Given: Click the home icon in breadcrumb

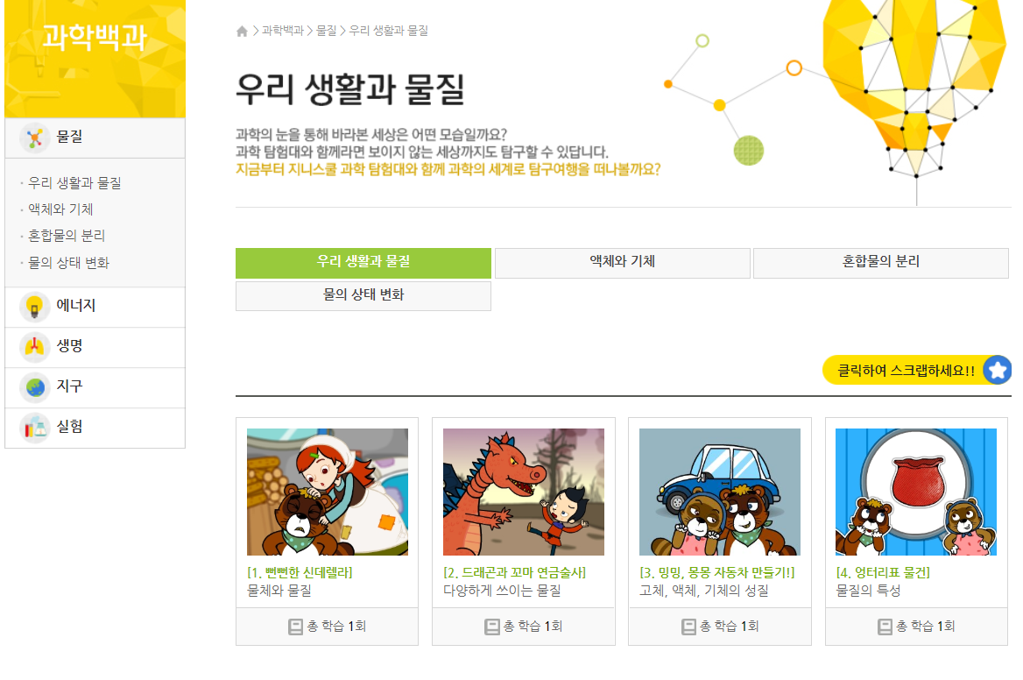Looking at the screenshot, I should coord(242,31).
